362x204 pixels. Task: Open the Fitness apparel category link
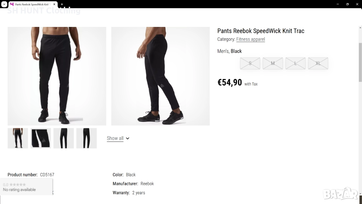click(250, 39)
